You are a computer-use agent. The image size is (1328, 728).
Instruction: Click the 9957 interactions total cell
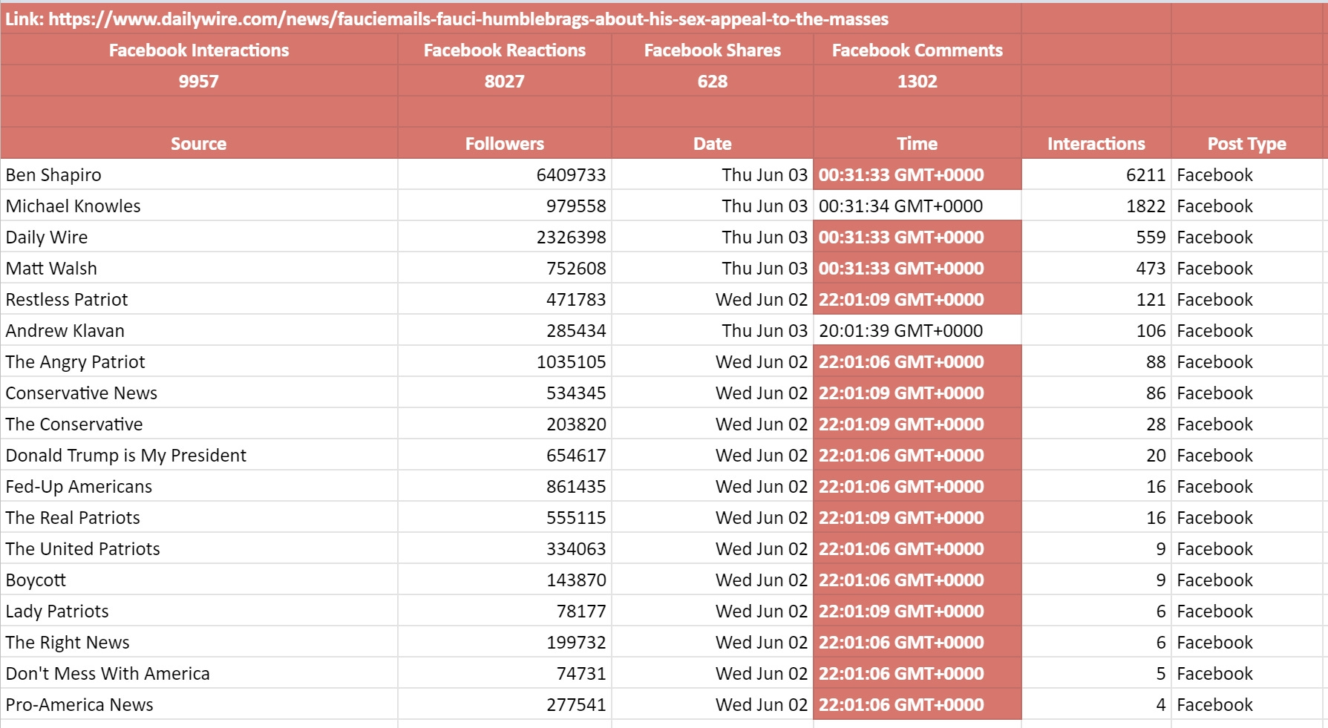[x=199, y=81]
